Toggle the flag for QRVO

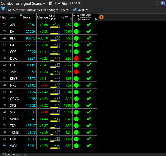click(4, 99)
